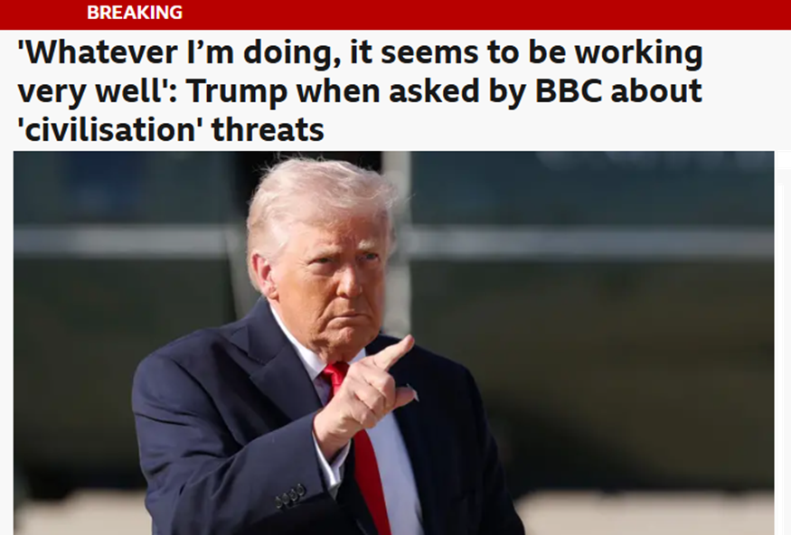This screenshot has width=791, height=535.
Task: Click the word 'civilisation' in the headline
Action: pos(107,130)
